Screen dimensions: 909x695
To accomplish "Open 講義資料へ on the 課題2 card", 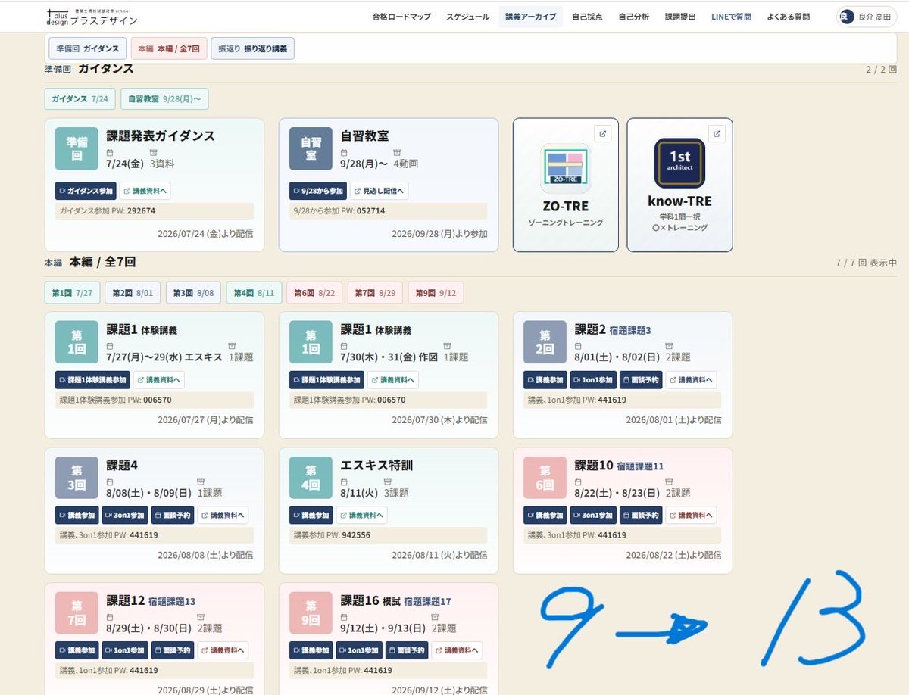I will 691,380.
